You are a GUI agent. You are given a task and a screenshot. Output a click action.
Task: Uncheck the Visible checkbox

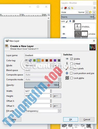72,59
